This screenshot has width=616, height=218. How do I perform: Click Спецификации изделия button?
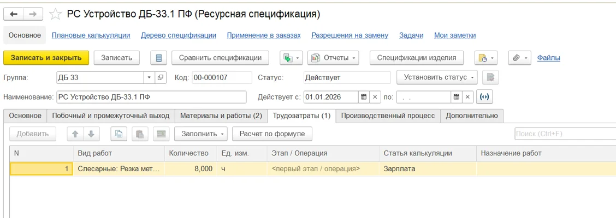pyautogui.click(x=417, y=58)
